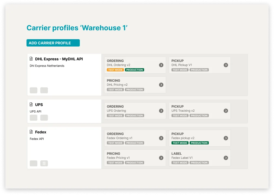The image size is (274, 195).
Task: Click the document icon next to Fedex
Action: tap(31, 132)
